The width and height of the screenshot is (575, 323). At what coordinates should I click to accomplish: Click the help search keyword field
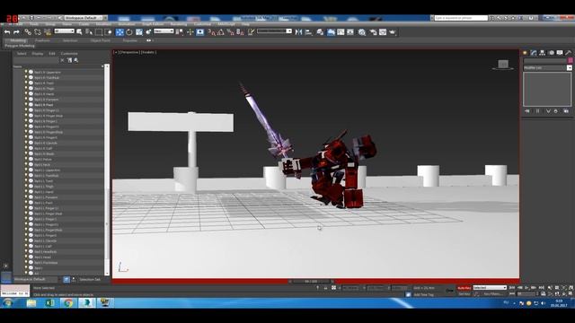click(x=461, y=18)
